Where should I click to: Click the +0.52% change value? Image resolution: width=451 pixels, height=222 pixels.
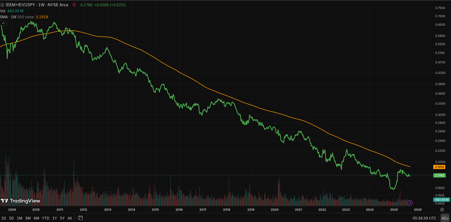click(118, 5)
